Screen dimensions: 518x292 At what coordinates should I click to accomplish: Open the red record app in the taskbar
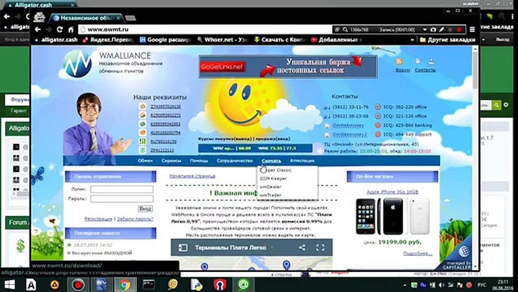pos(78,285)
